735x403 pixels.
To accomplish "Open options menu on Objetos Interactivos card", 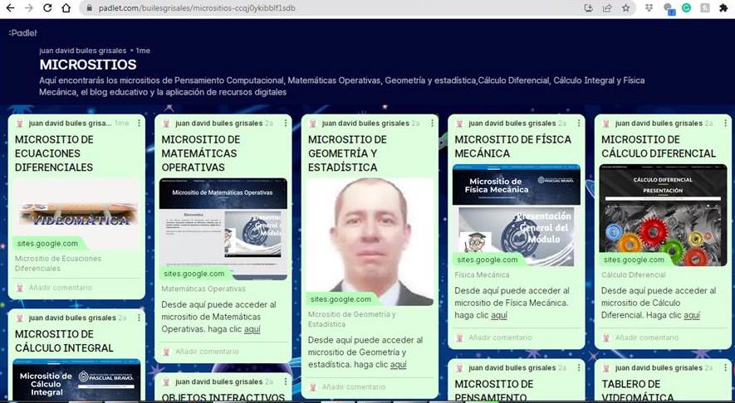I will (x=286, y=382).
